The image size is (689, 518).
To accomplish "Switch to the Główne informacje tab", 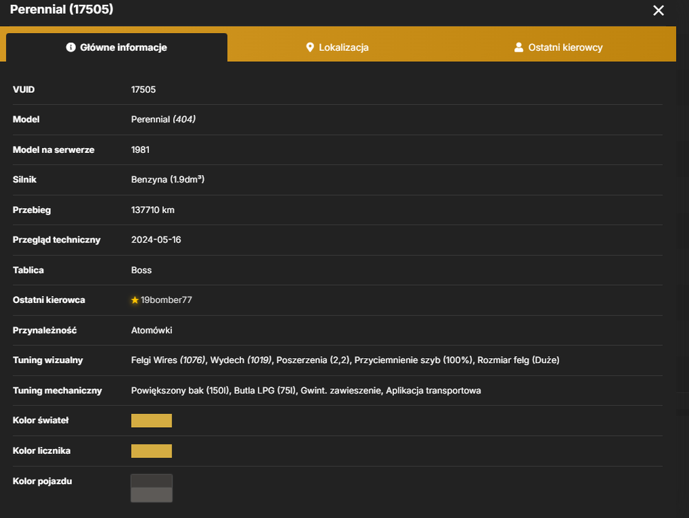I will tap(117, 48).
